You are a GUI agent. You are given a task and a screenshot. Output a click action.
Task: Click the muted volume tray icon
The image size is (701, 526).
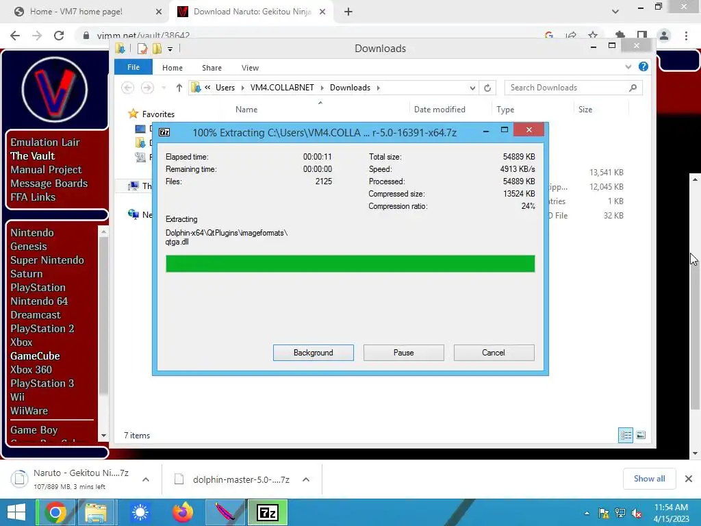tap(636, 513)
